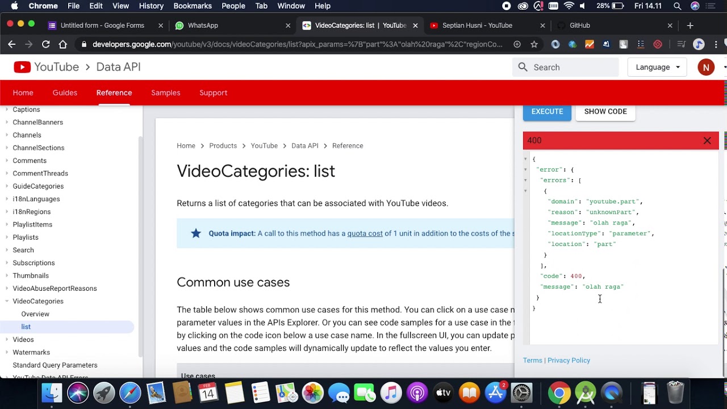Launch Siri from the dock
The height and width of the screenshot is (409, 727).
pyautogui.click(x=78, y=393)
